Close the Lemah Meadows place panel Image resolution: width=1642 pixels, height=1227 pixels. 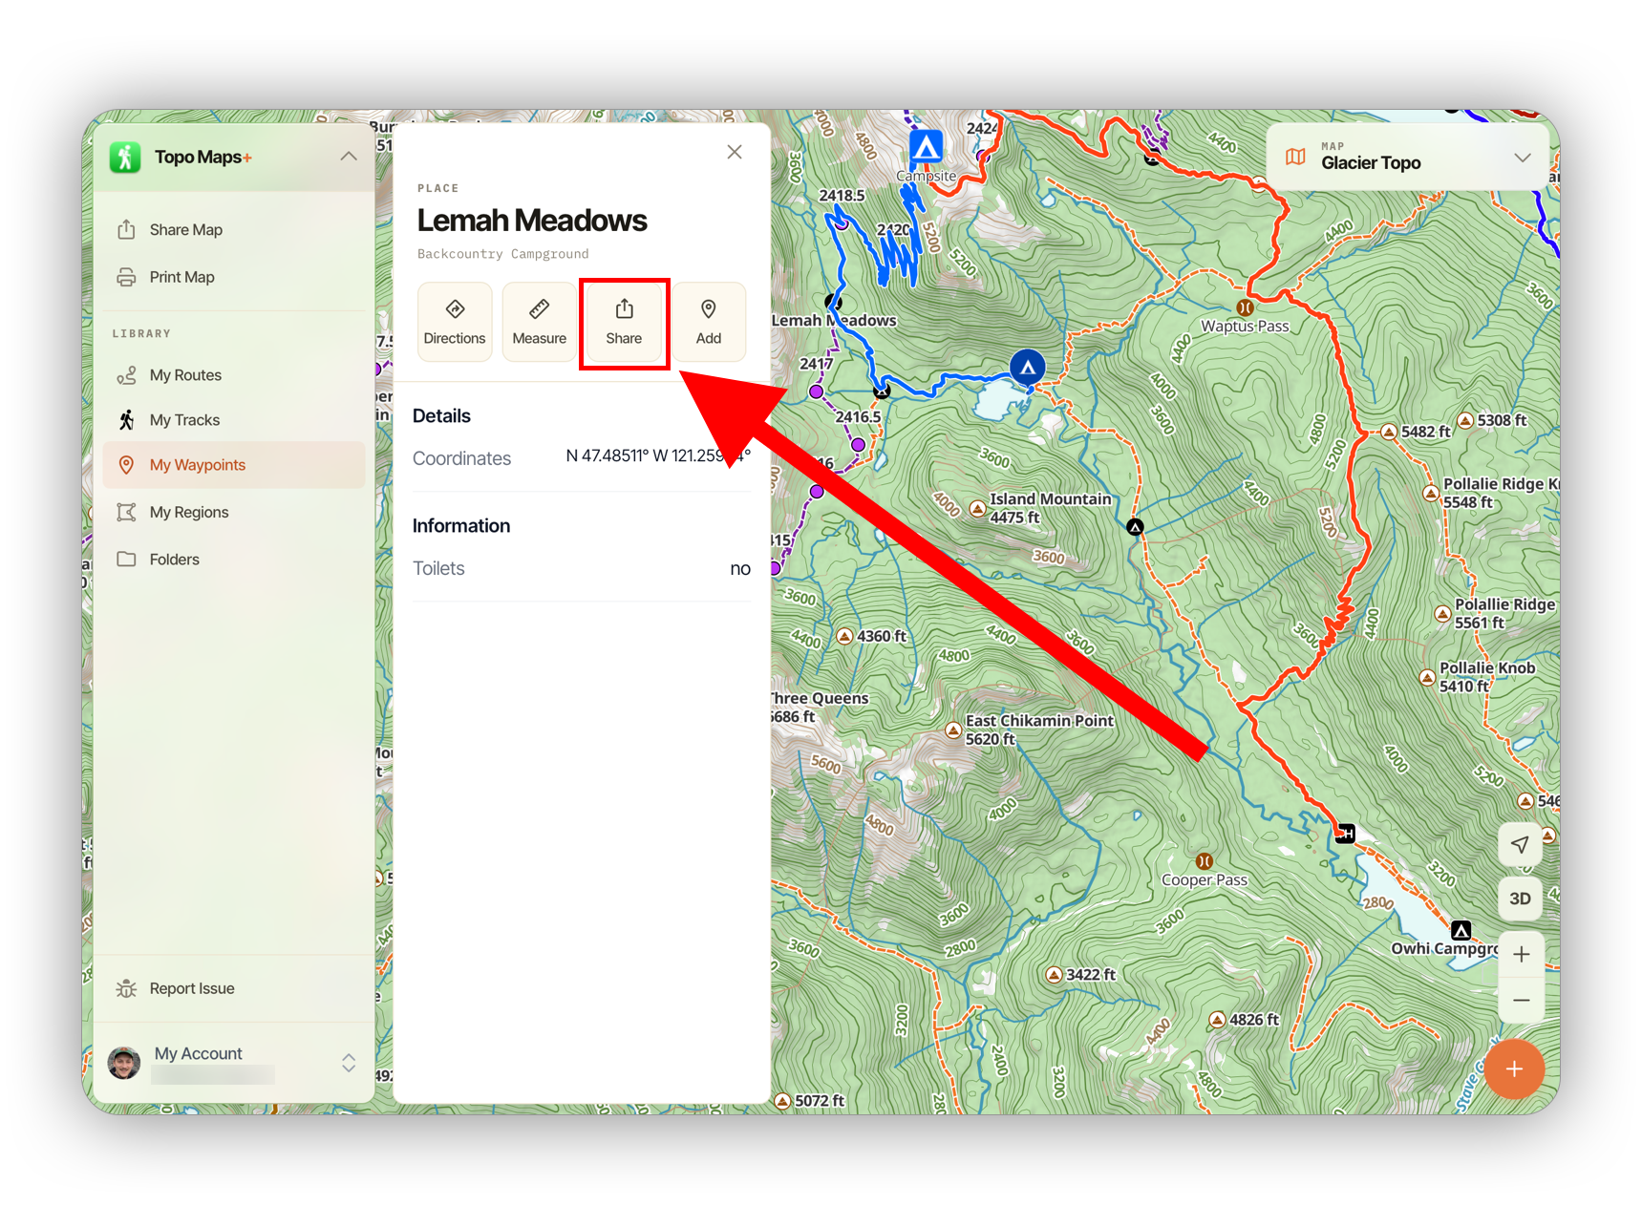(735, 152)
